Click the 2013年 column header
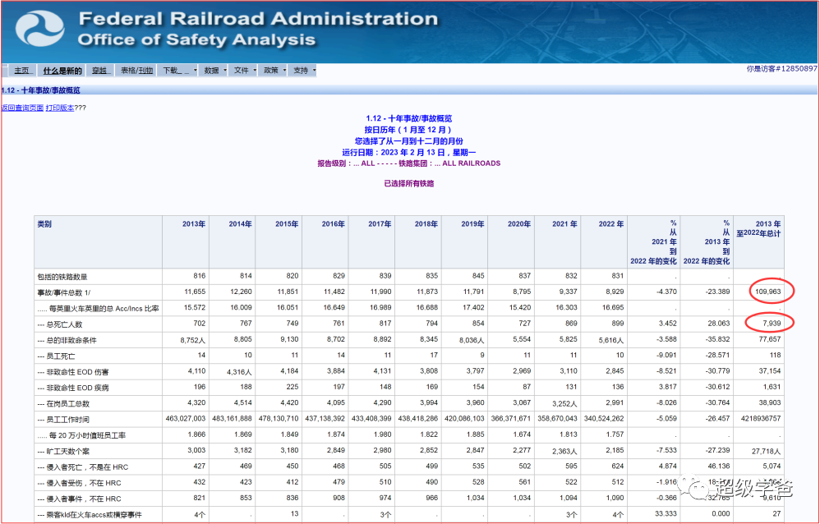The width and height of the screenshot is (820, 524). click(x=193, y=224)
